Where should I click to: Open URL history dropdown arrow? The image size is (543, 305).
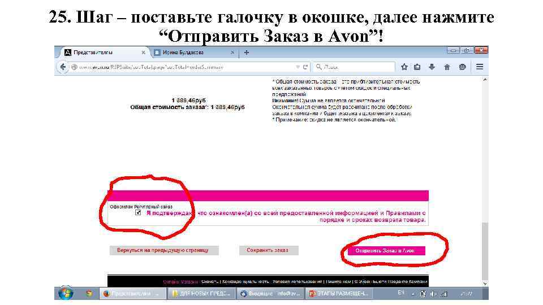298,67
